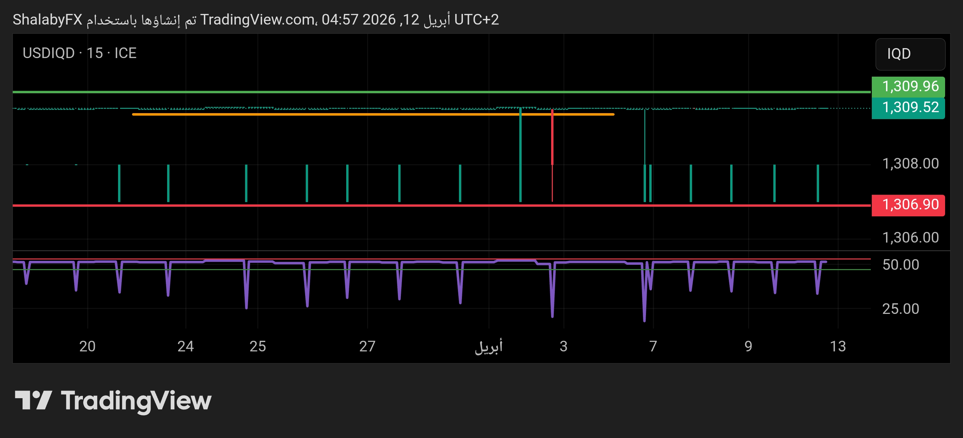The image size is (963, 438).
Task: Click the date label 20 on time axis
Action: pyautogui.click(x=87, y=346)
